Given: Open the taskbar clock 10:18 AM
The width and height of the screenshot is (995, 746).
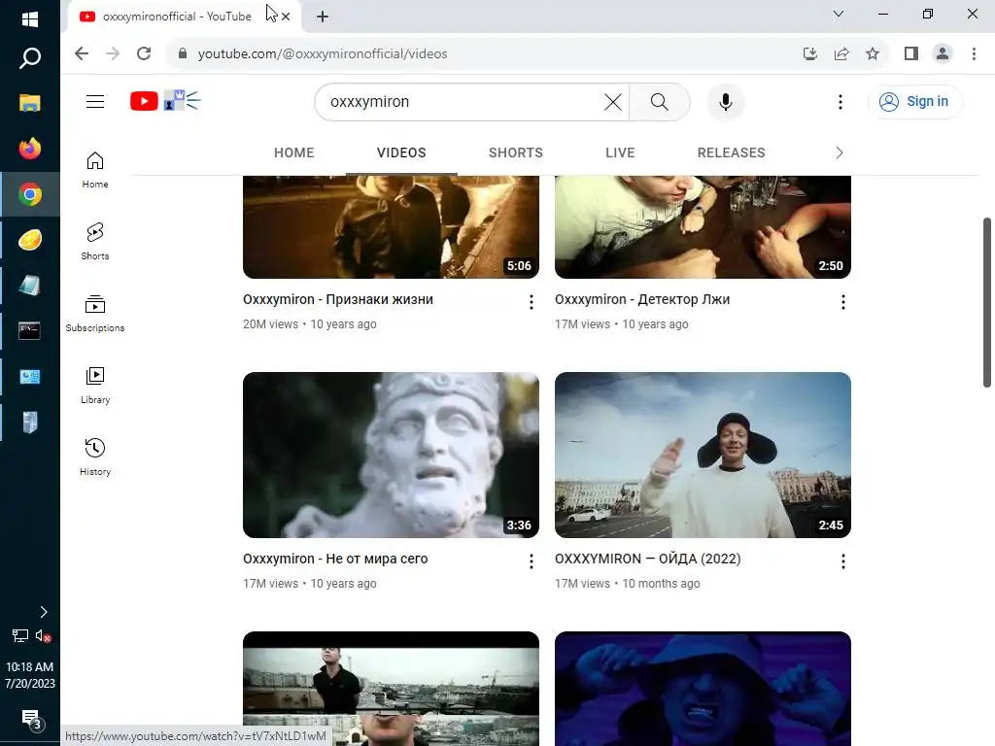Looking at the screenshot, I should coord(30,675).
